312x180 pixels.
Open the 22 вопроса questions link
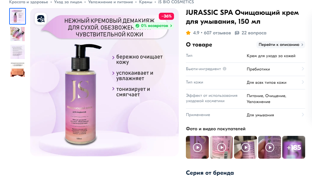254,33
